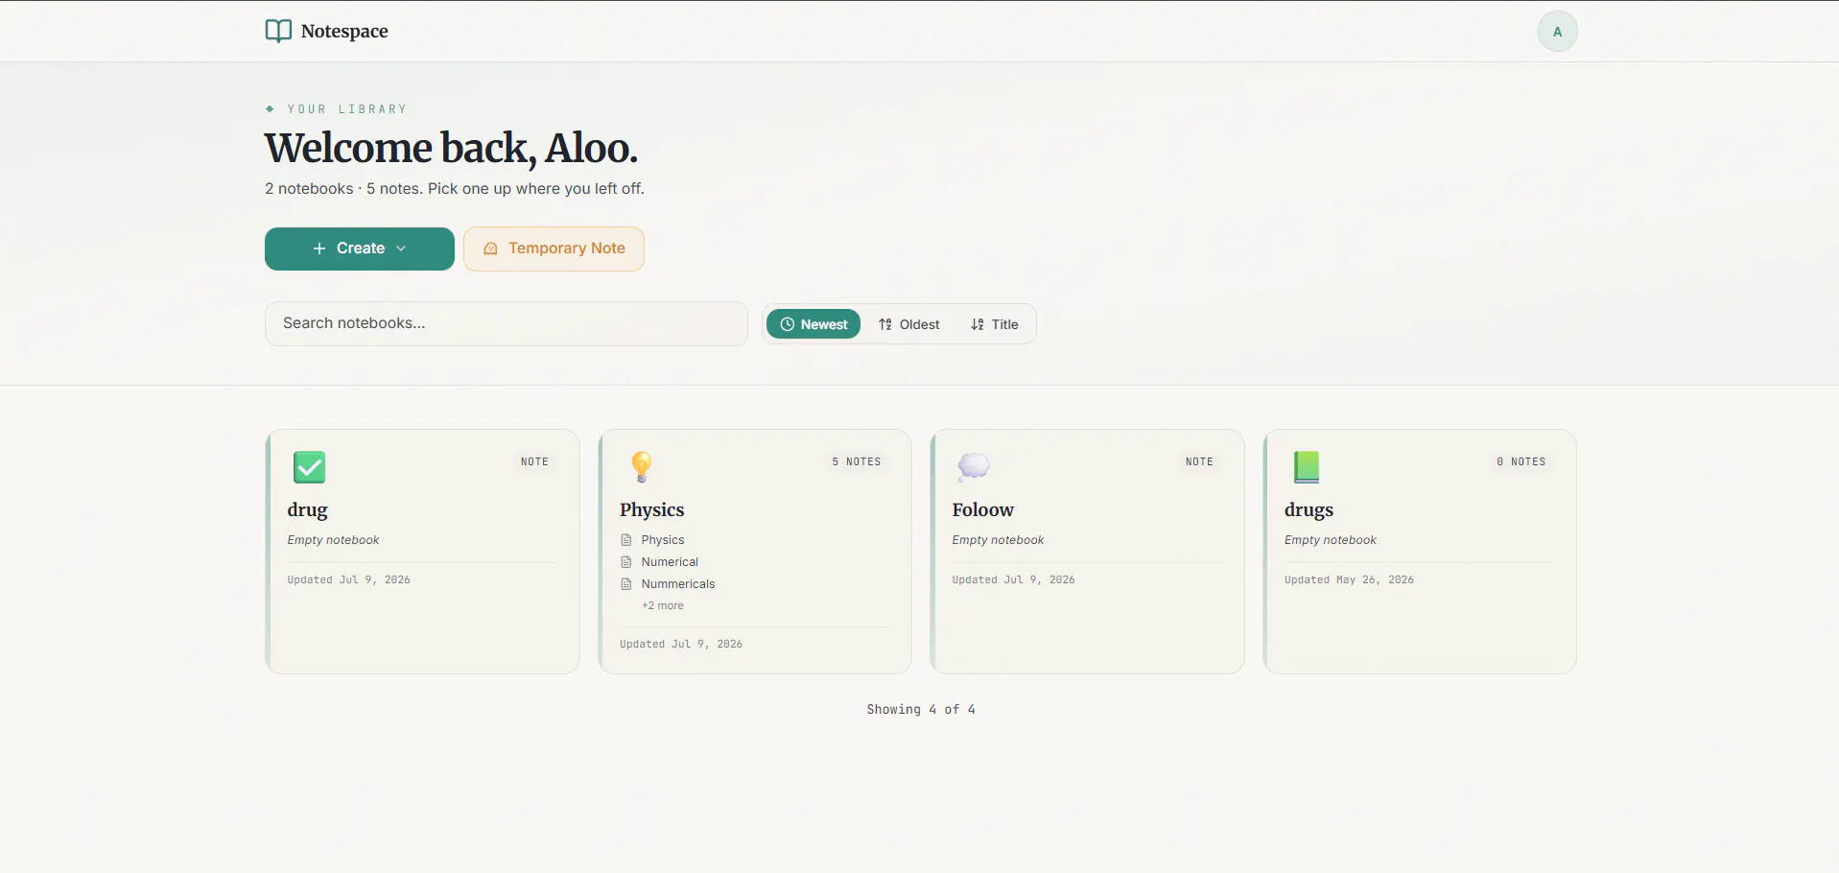The width and height of the screenshot is (1839, 873).
Task: Click the Showing 4 of 4 text
Action: click(x=921, y=709)
